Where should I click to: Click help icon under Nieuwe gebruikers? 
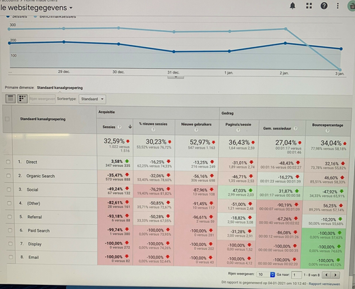tap(196, 130)
